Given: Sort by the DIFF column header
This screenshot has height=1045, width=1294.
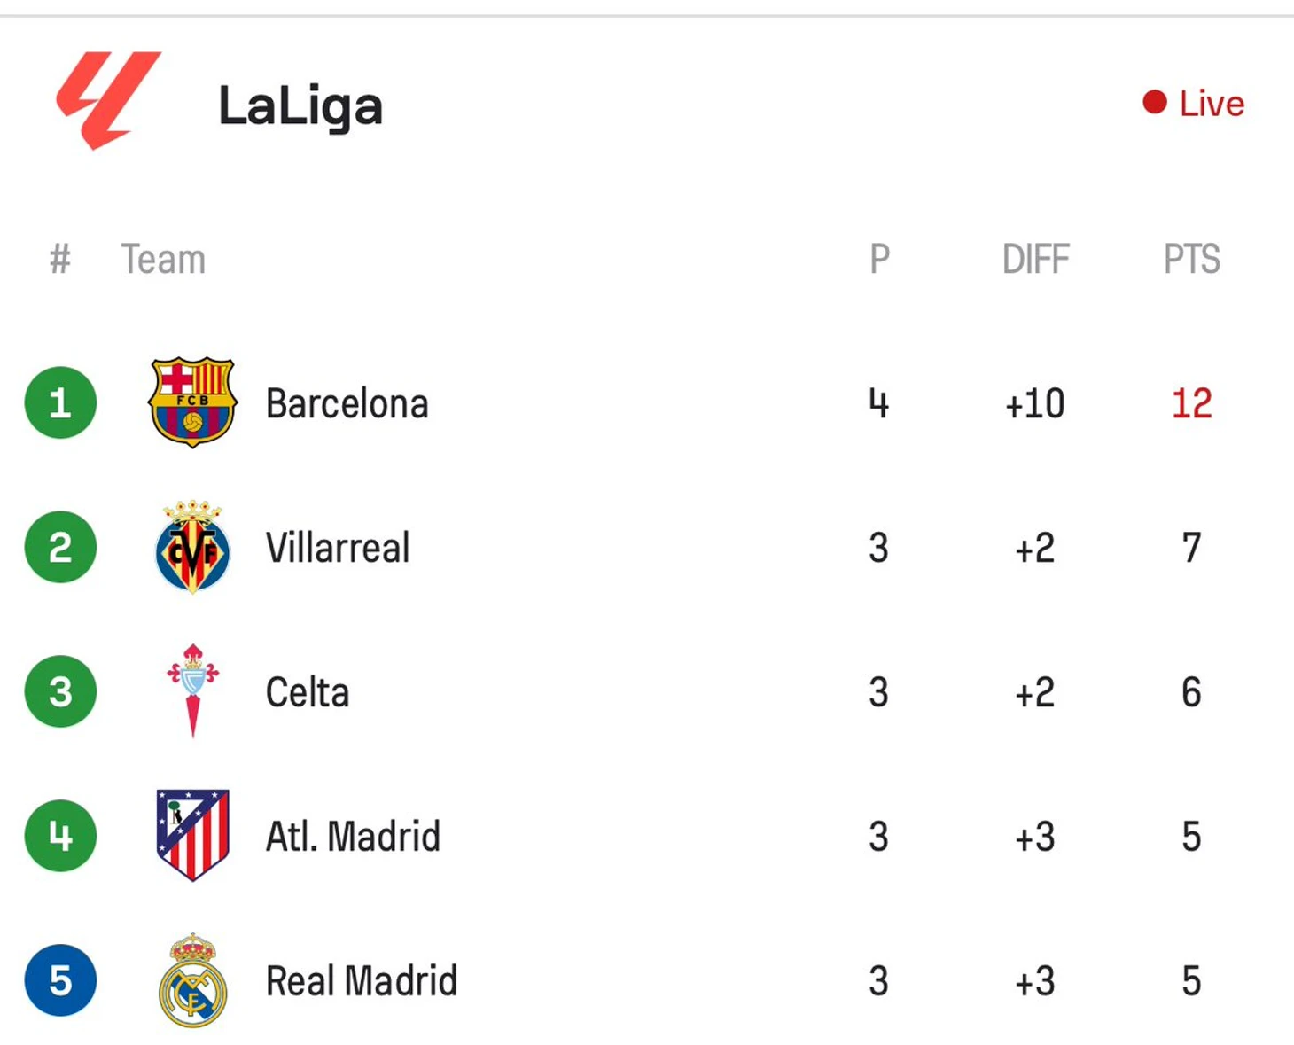Looking at the screenshot, I should [1035, 260].
